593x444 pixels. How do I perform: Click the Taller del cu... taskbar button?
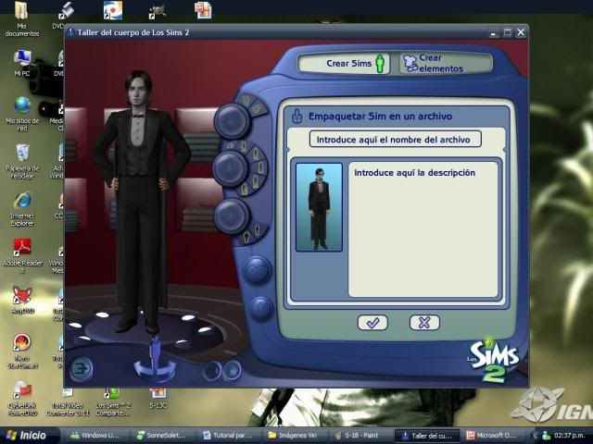(426, 436)
